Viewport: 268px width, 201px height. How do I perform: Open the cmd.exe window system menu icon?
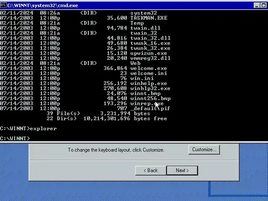[x=3, y=5]
